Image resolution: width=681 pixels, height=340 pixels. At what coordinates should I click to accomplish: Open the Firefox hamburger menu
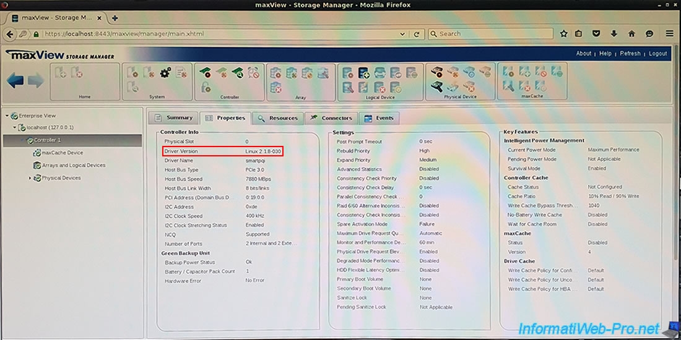(669, 33)
